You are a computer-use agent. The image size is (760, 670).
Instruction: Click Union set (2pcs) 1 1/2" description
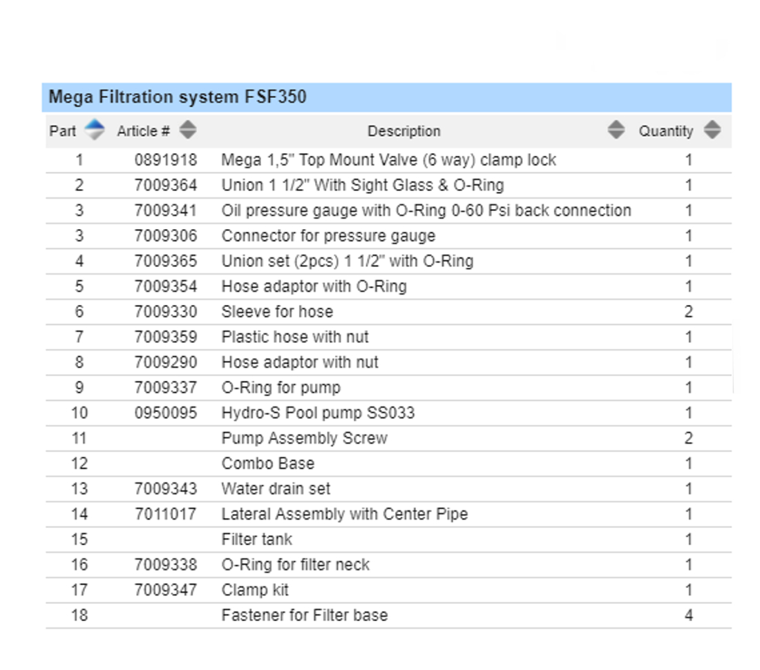coord(347,262)
